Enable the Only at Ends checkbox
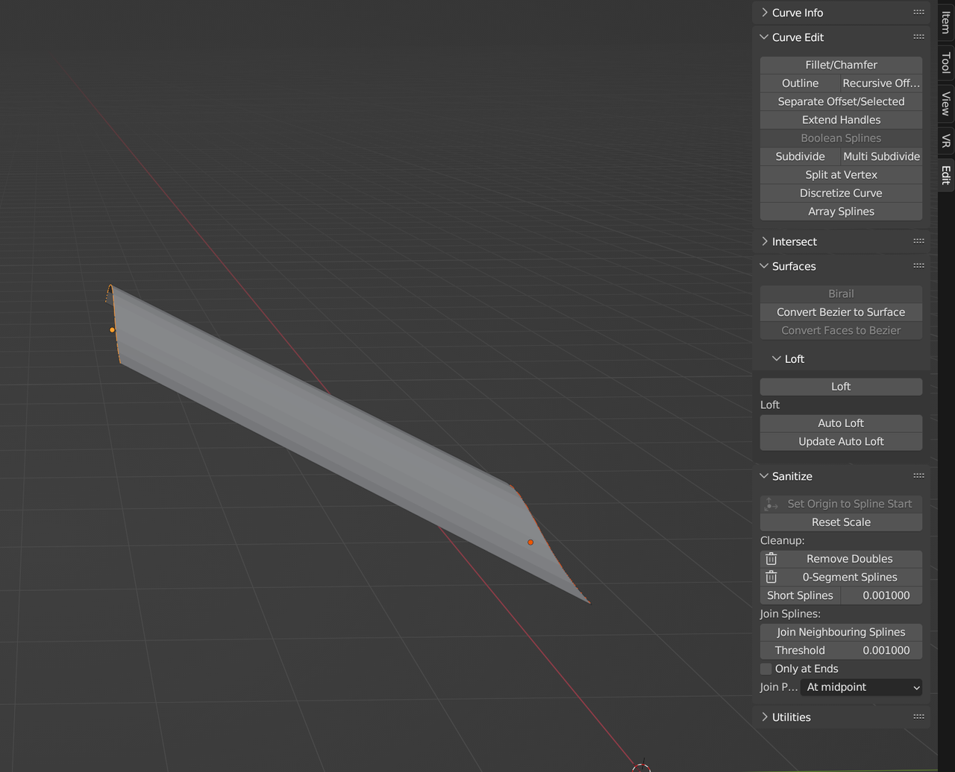The width and height of the screenshot is (955, 772). click(x=765, y=668)
